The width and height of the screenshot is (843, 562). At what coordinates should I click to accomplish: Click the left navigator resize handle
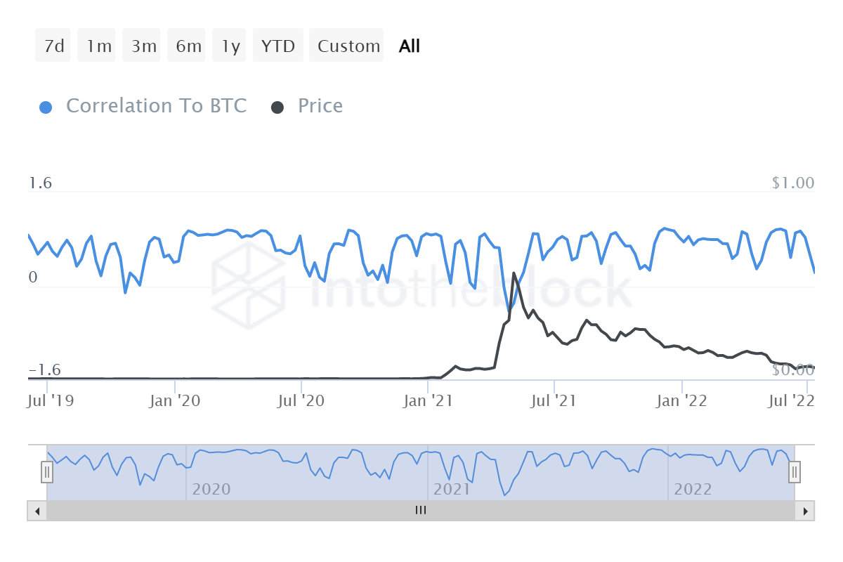point(46,472)
